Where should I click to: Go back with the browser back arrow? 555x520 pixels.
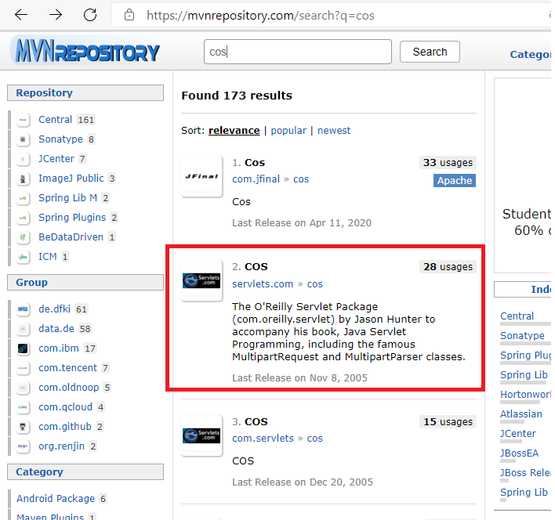click(21, 15)
